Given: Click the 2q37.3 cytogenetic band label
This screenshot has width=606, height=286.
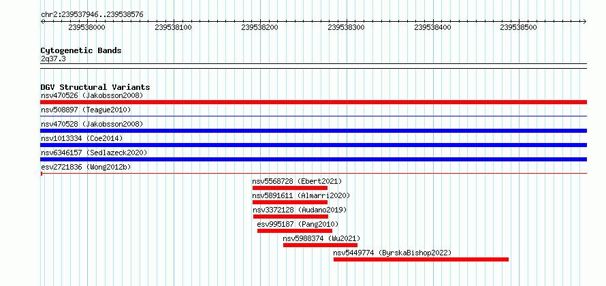Looking at the screenshot, I should [54, 59].
